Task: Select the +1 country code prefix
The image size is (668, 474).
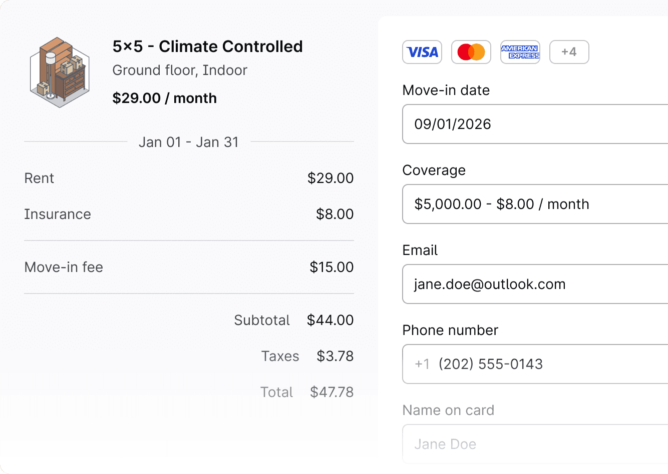Action: tap(422, 364)
